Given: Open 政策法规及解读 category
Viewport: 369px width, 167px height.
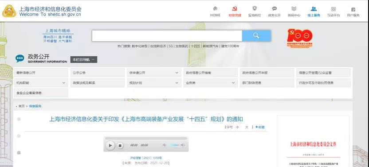Looking at the screenshot, I should click(98, 83).
